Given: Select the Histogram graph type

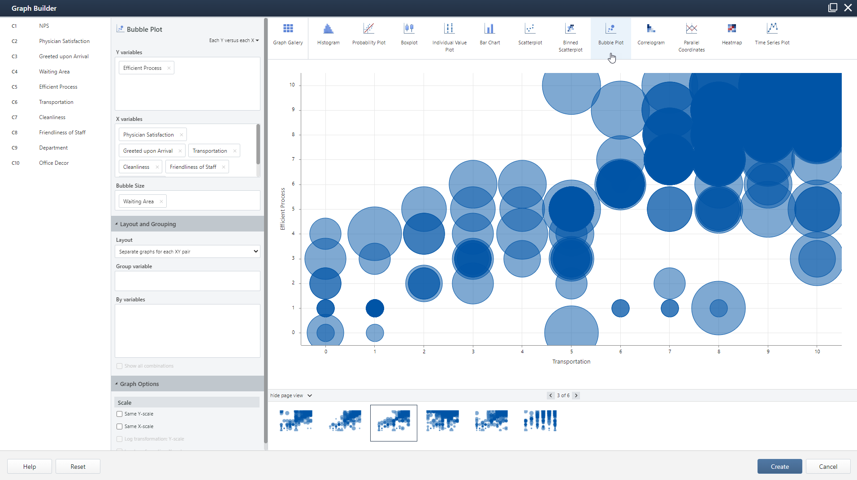Looking at the screenshot, I should click(328, 34).
